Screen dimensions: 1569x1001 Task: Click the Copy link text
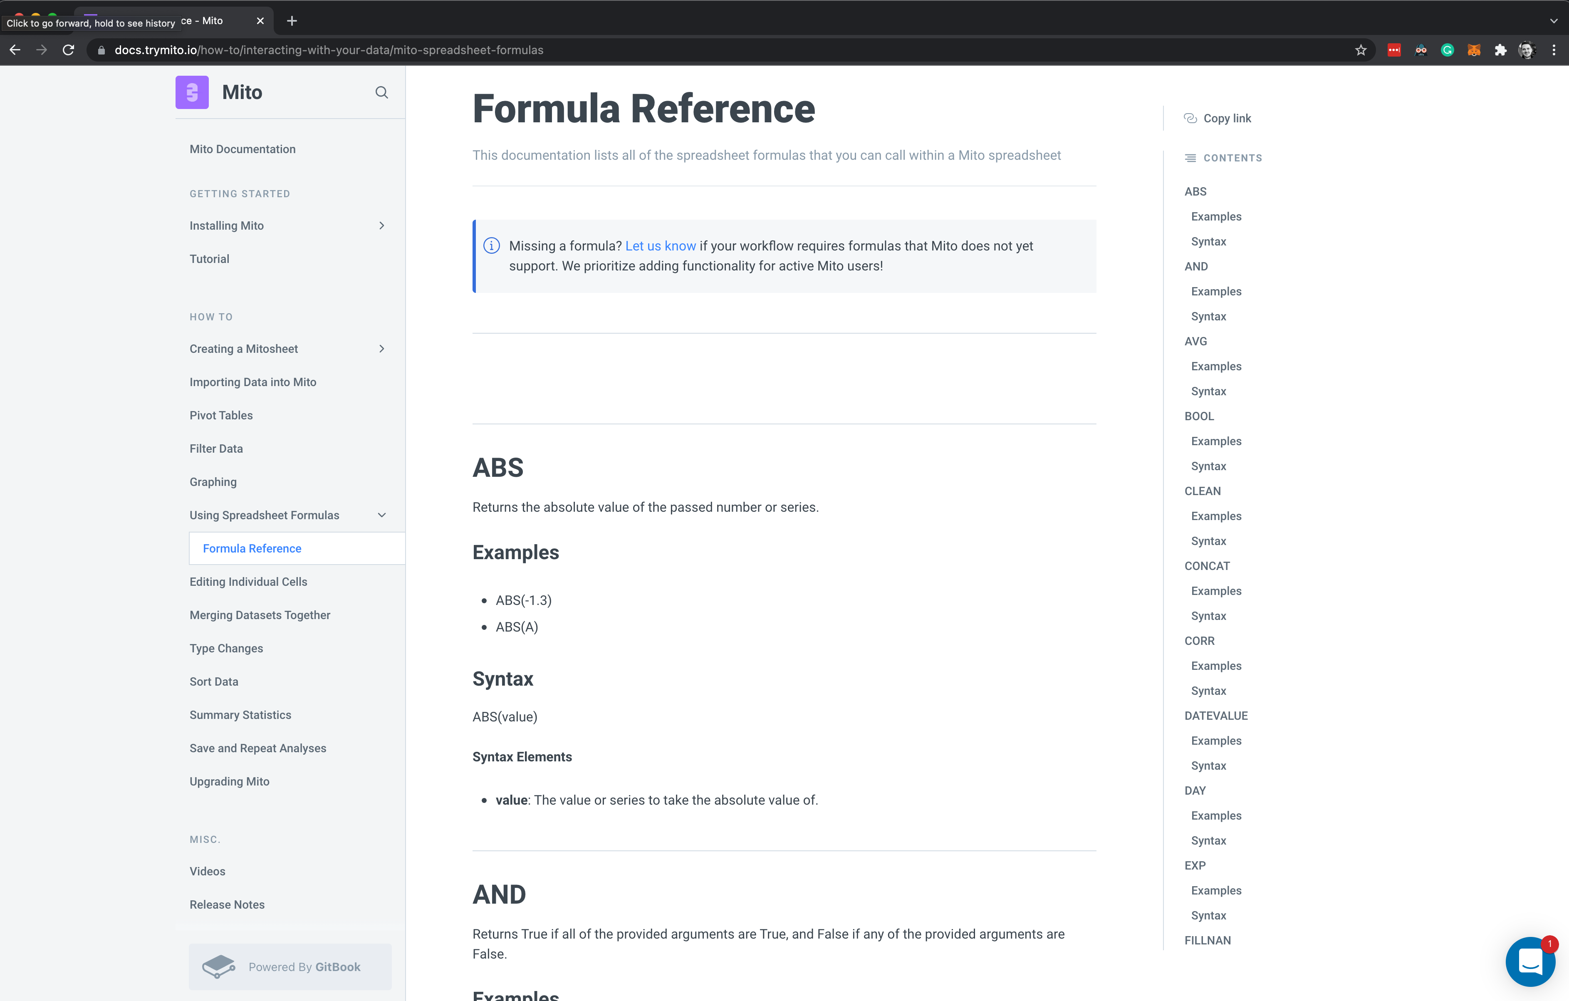point(1227,118)
